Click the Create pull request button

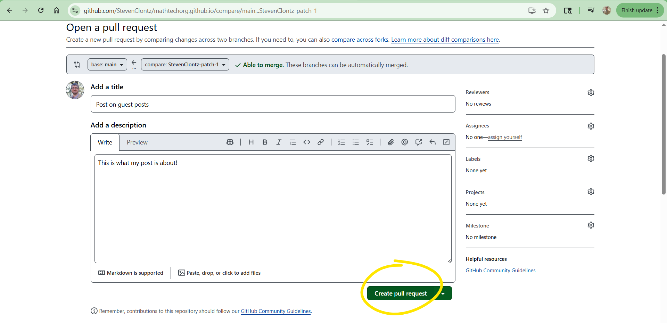pos(401,293)
